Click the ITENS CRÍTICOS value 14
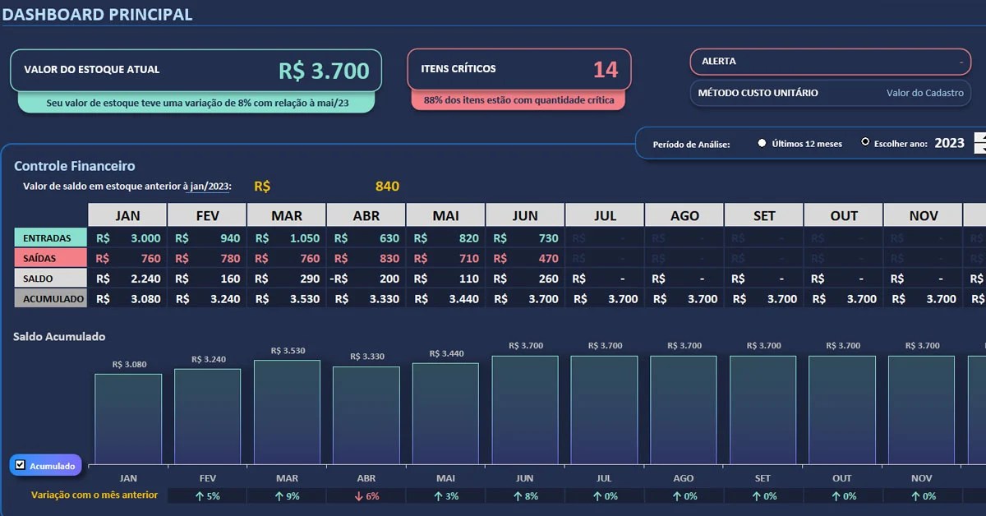Screen dimensions: 986x516 [606, 69]
